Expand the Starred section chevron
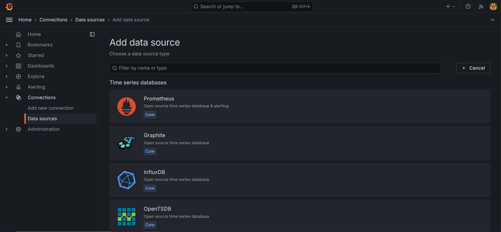501x232 pixels. (7, 55)
